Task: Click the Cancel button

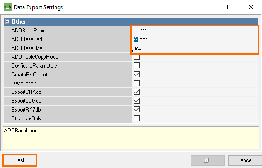Action: pos(244,160)
